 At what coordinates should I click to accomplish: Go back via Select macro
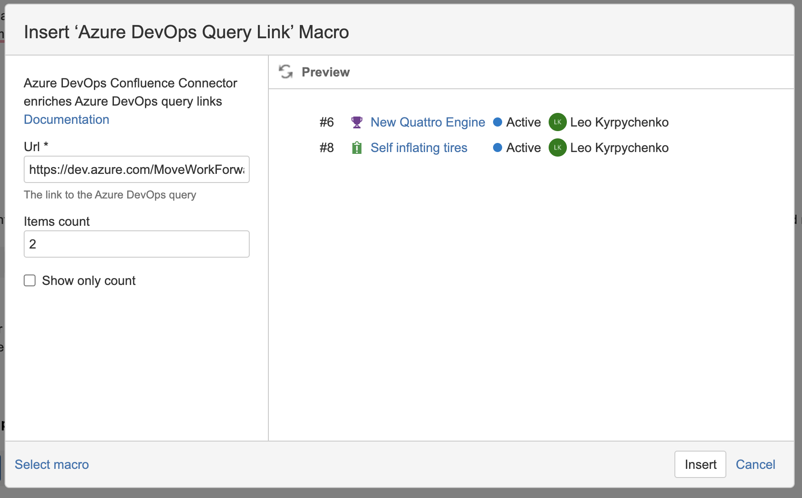(x=51, y=464)
